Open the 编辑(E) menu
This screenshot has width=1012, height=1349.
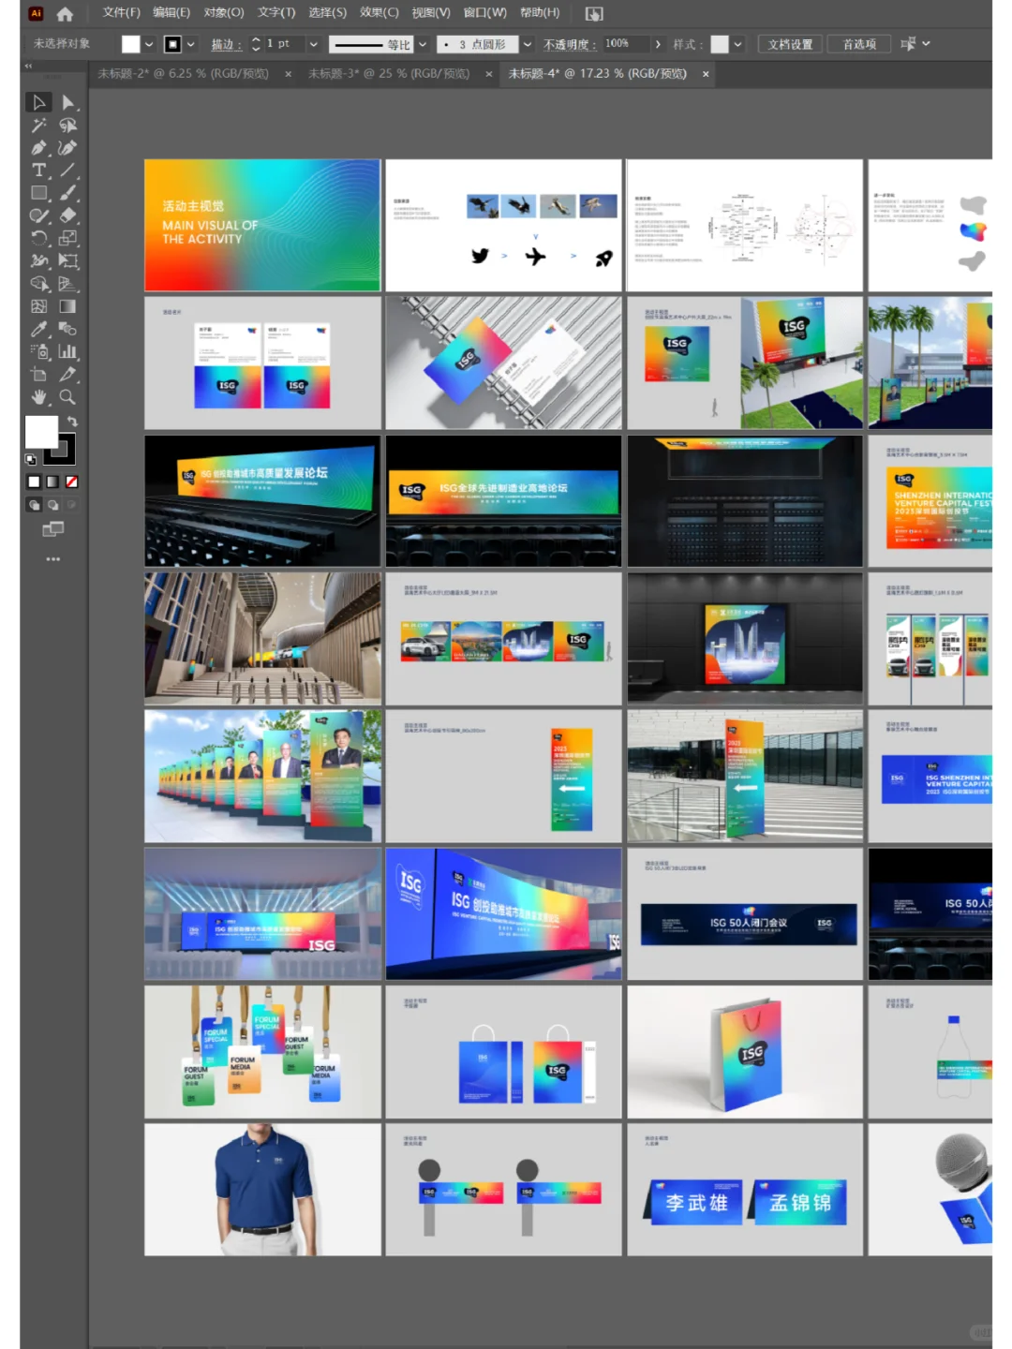pyautogui.click(x=171, y=13)
